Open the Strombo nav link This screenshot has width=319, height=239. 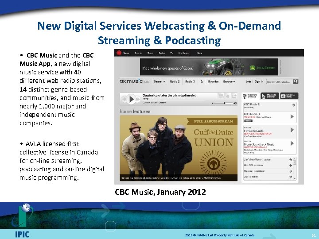point(213,81)
